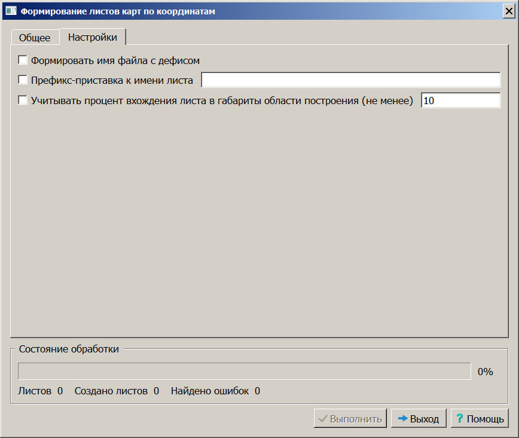This screenshot has width=519, height=438.
Task: Toggle Префикс-приставка к имени листа checkbox
Action: point(23,80)
